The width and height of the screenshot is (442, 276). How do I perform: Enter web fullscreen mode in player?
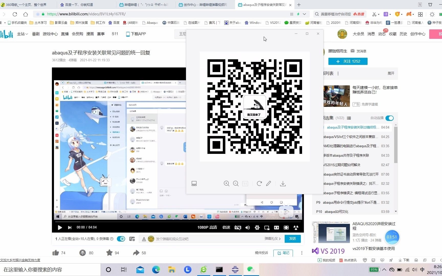(286, 227)
